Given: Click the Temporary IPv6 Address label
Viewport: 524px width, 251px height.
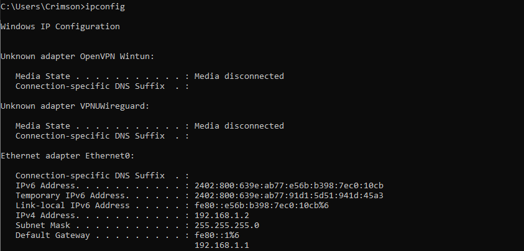Looking at the screenshot, I should tap(65, 196).
